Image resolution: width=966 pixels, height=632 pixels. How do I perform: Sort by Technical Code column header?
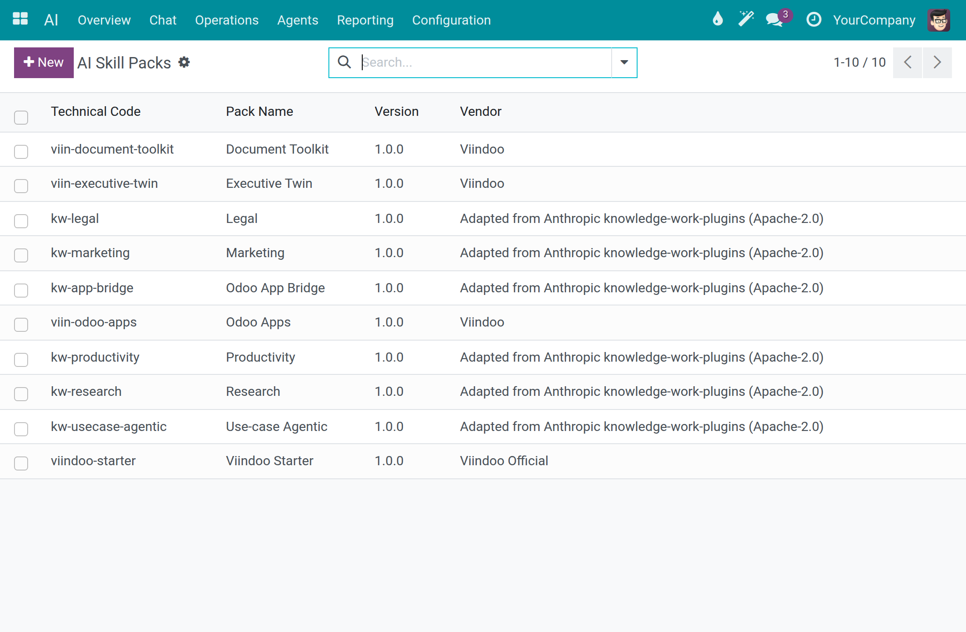(95, 111)
